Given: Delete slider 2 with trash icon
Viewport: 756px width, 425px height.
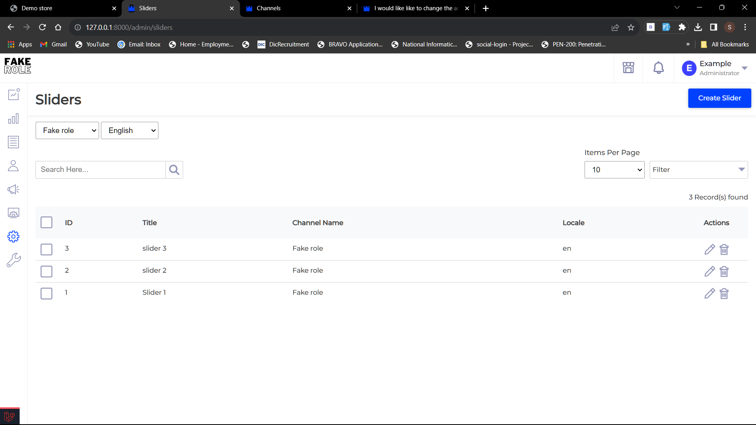Looking at the screenshot, I should pyautogui.click(x=724, y=272).
